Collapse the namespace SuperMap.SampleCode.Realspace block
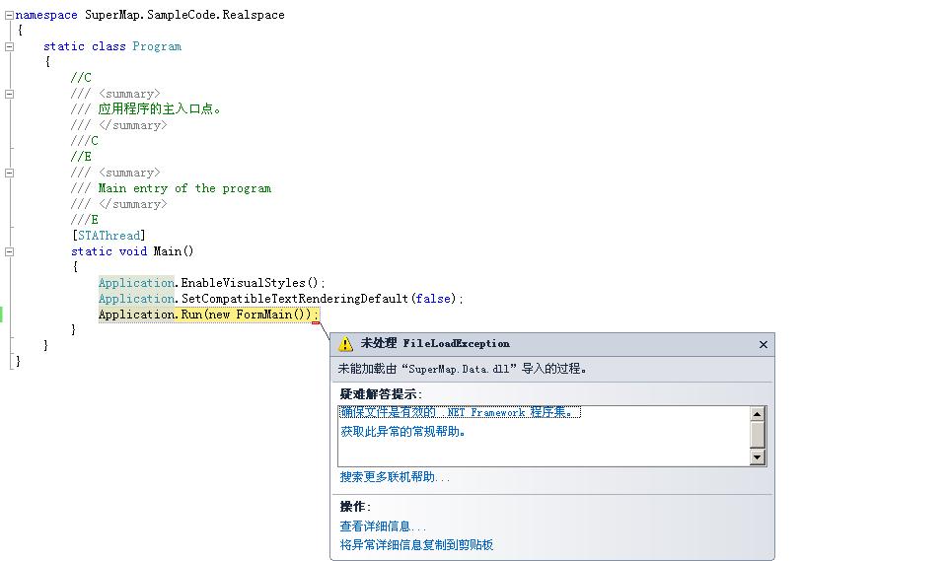 coord(9,15)
